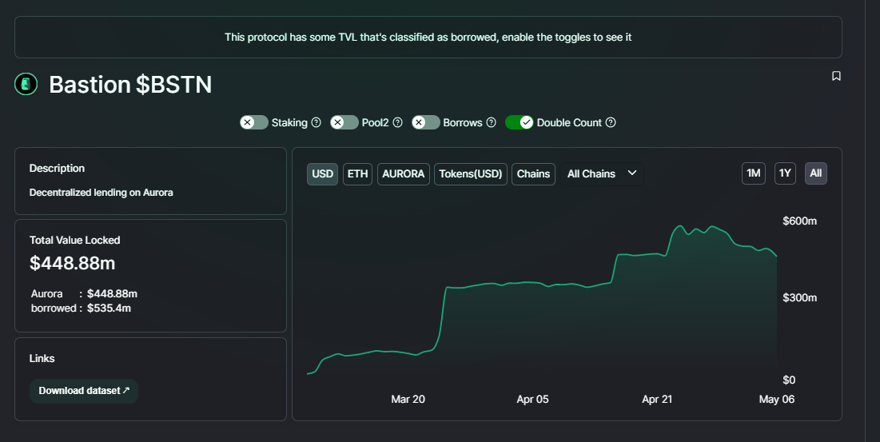880x442 pixels.
Task: Turn on the Borrows toggle
Action: tap(426, 122)
